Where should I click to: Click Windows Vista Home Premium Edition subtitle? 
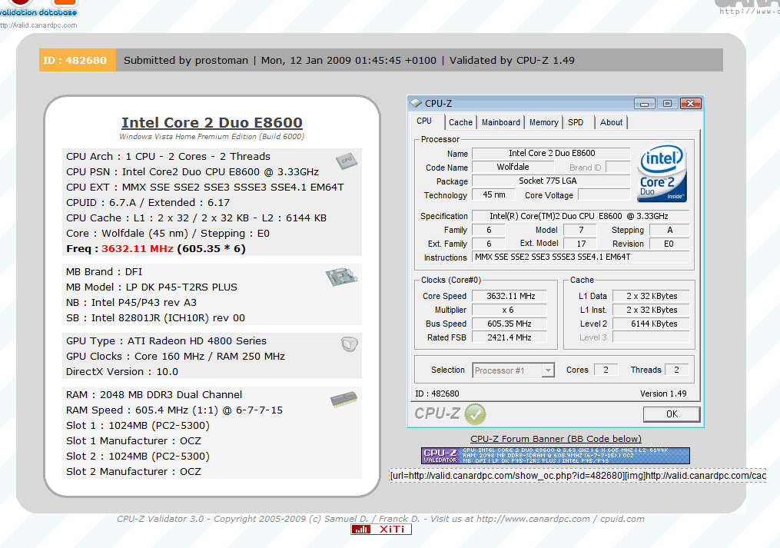click(211, 136)
